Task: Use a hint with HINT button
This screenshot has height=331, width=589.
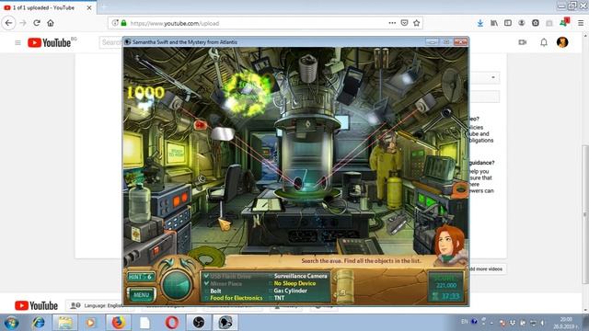Action: click(141, 277)
